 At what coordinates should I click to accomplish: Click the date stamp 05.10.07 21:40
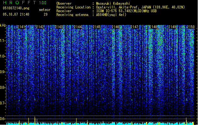pos(16,14)
